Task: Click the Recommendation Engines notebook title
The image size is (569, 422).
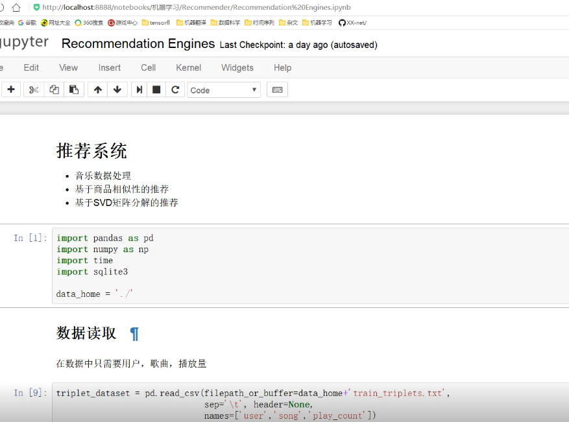Action: point(138,44)
